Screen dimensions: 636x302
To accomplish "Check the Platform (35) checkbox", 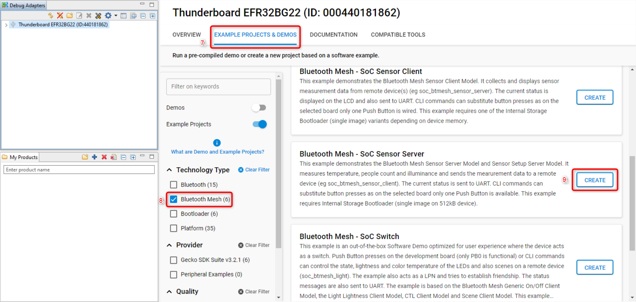I will click(173, 228).
